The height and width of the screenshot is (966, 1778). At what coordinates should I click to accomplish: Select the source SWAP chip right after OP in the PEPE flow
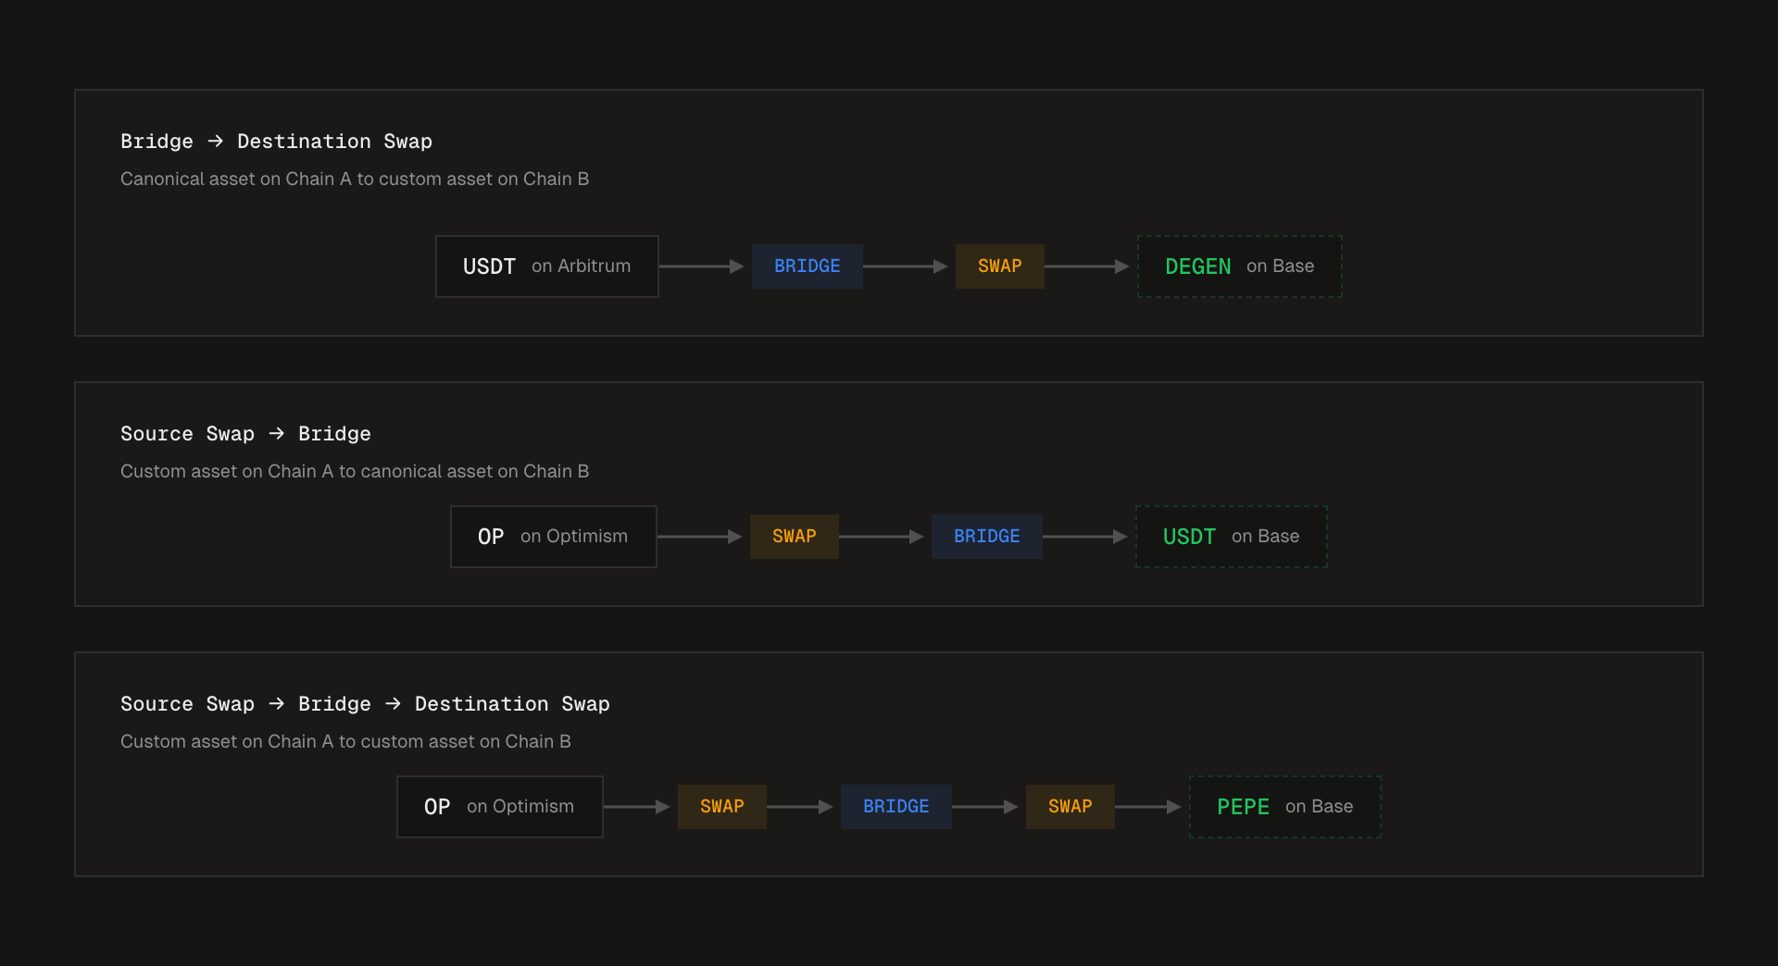click(722, 807)
